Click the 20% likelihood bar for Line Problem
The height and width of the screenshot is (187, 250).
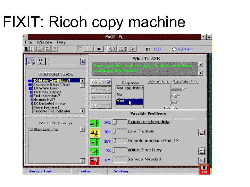point(120,132)
